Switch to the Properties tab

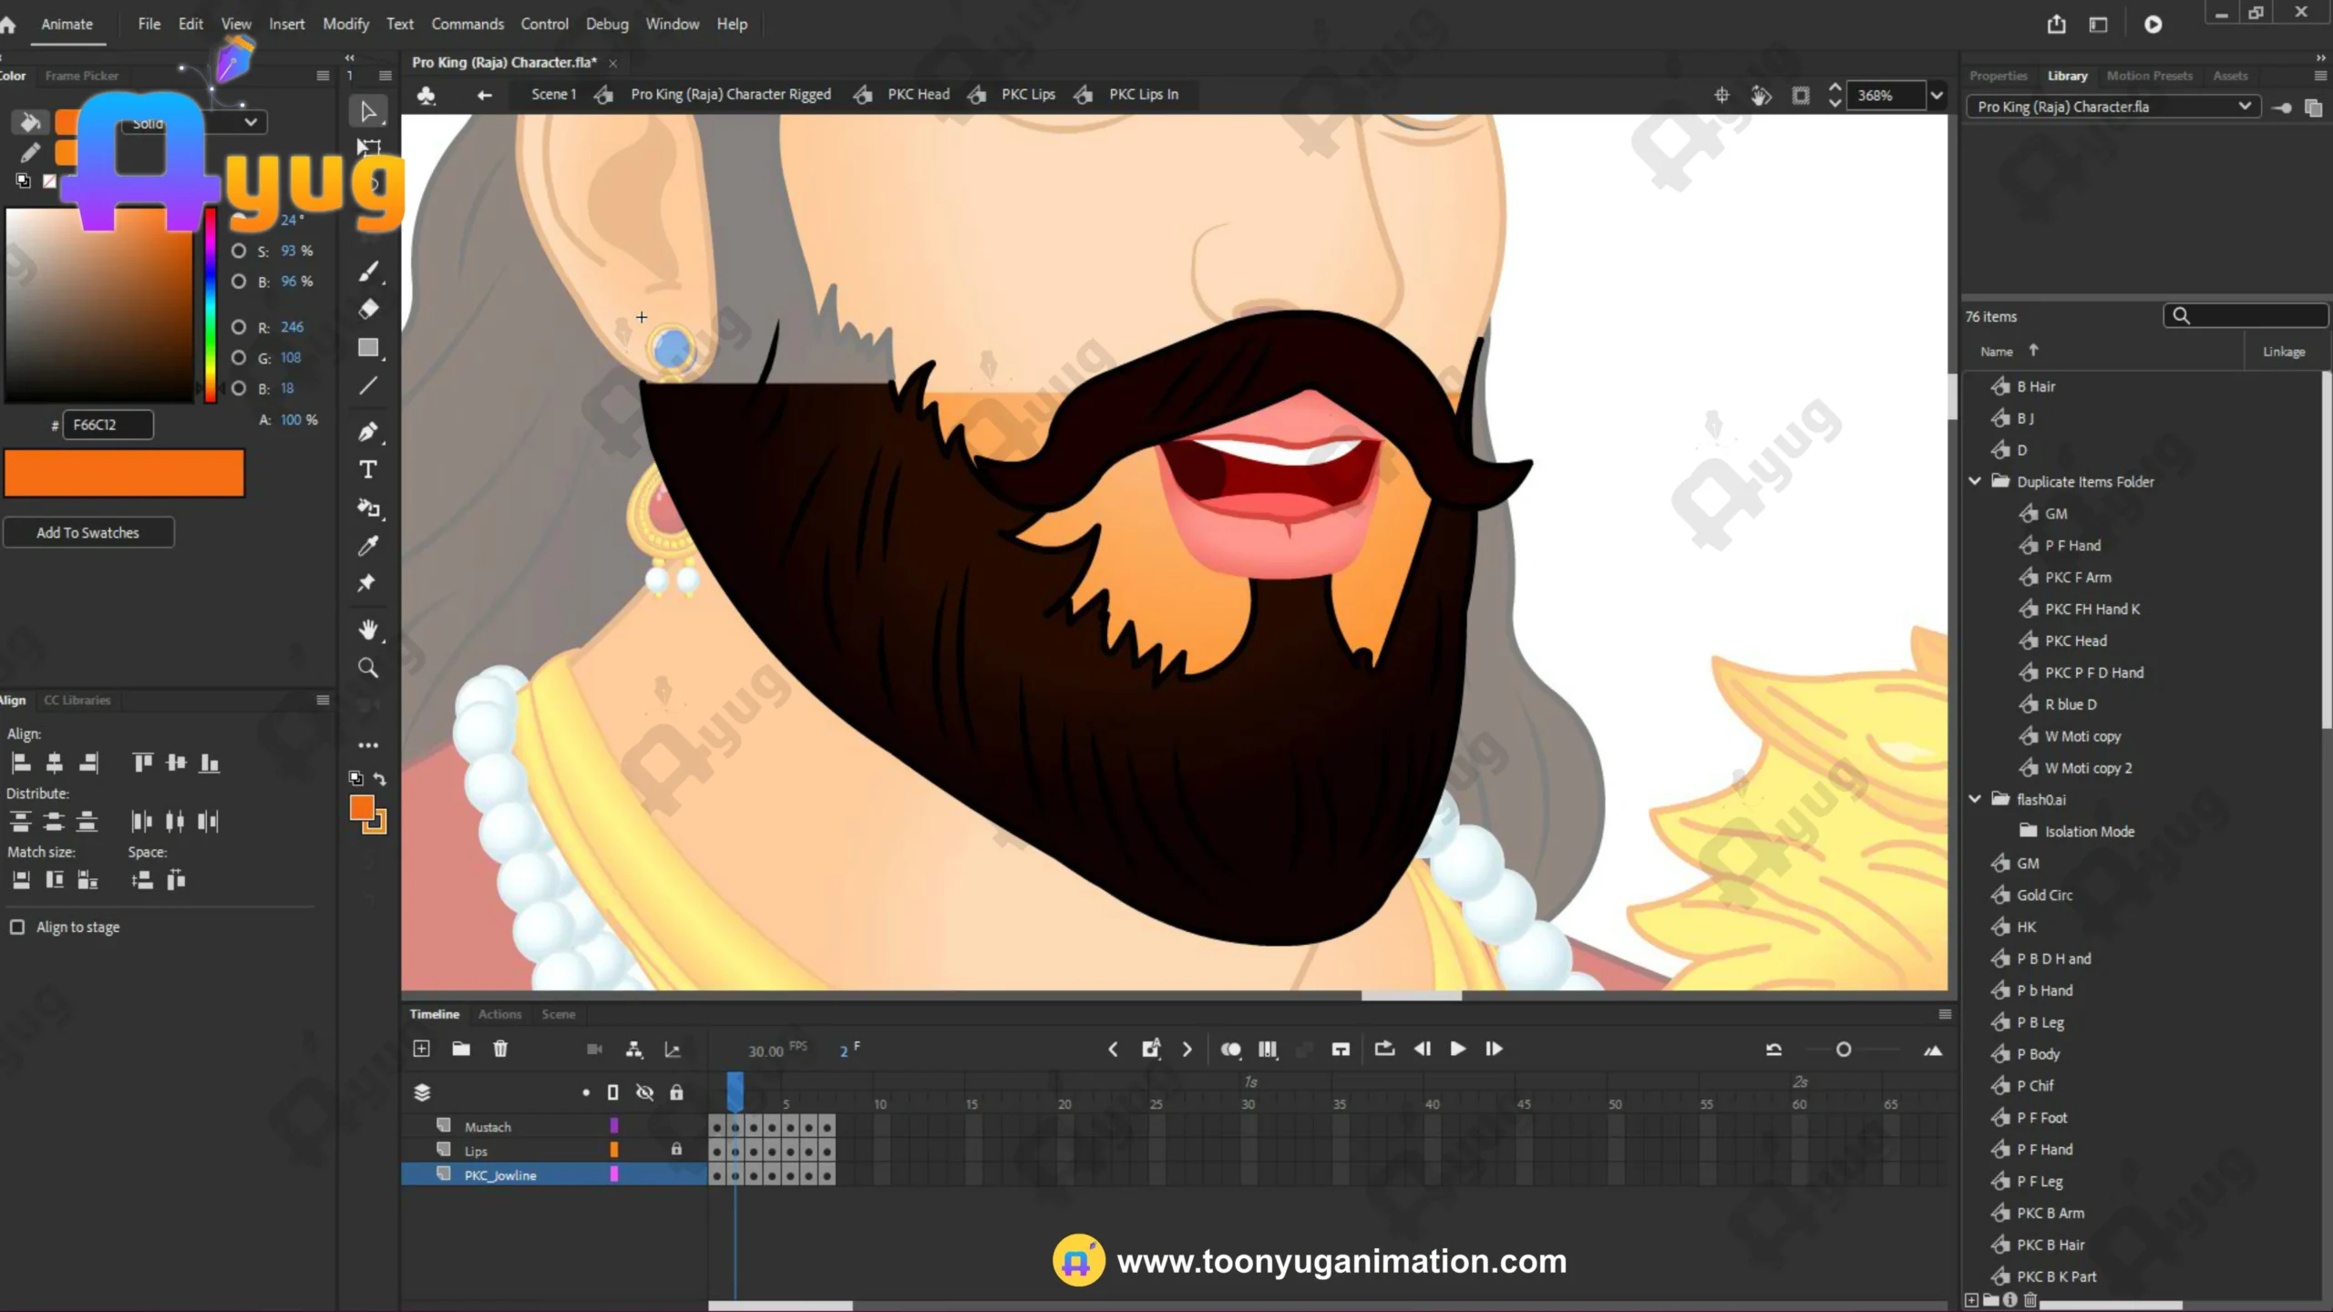click(1998, 76)
